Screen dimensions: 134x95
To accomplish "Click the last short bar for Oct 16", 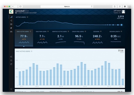I will [x=123, y=82].
